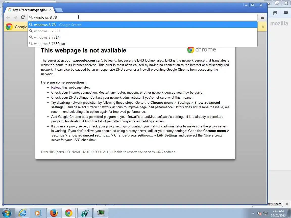The width and height of the screenshot is (291, 218).
Task: Open the blue cubes taskbar application
Action: (85, 213)
